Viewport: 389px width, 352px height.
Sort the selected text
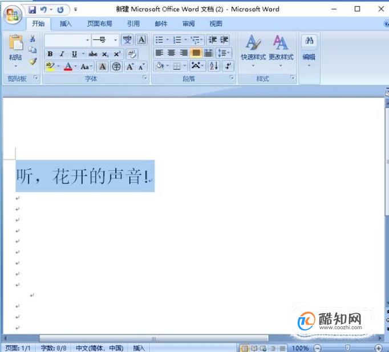coord(213,66)
